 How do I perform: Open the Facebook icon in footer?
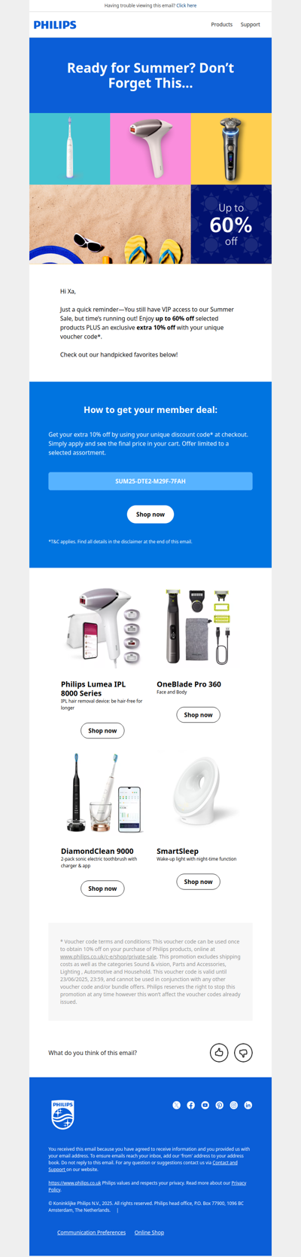pyautogui.click(x=191, y=1105)
